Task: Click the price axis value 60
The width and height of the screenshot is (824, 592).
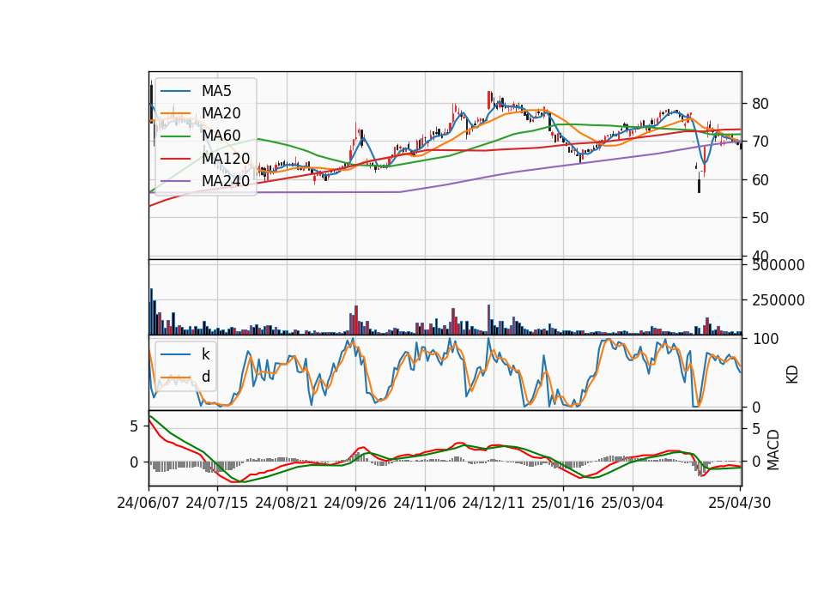Action: pos(760,179)
